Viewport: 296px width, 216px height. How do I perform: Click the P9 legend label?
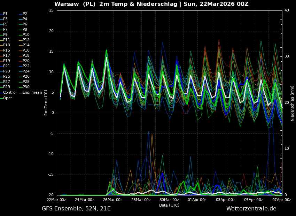pyautogui.click(x=5, y=34)
